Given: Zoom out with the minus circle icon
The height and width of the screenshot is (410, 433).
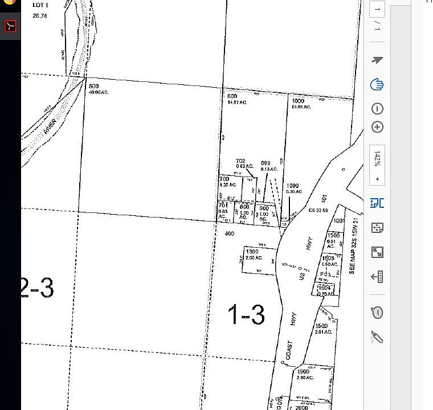Looking at the screenshot, I should (377, 109).
